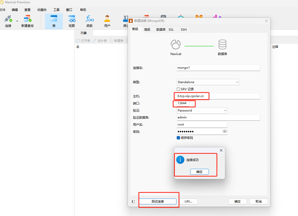Click the URI... button
Viewport: 298px width, 216px height.
click(188, 201)
